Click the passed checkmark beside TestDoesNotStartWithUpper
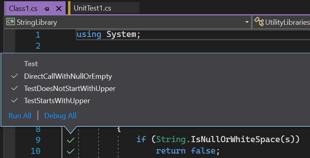The height and width of the screenshot is (158, 310). tap(15, 88)
